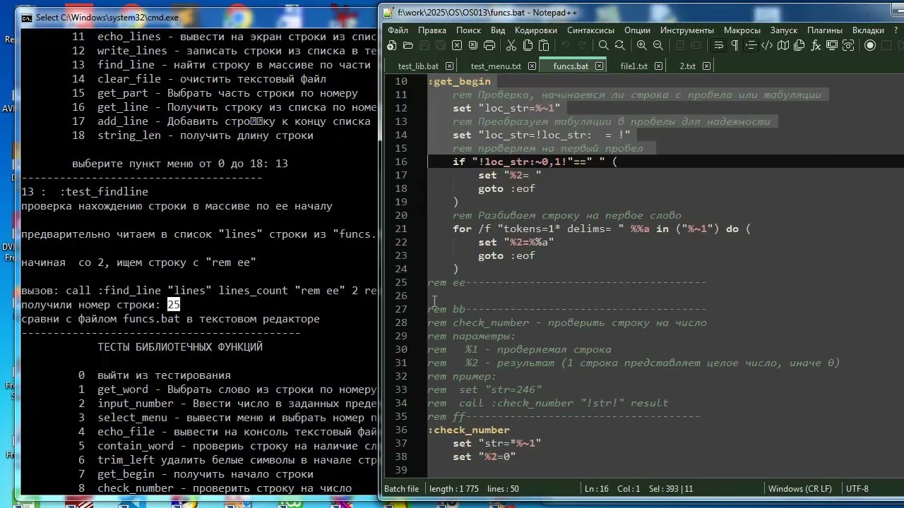Screen dimensions: 904x508
Task: Click the Windows (CR LF) status bar entry
Action: tap(799, 488)
